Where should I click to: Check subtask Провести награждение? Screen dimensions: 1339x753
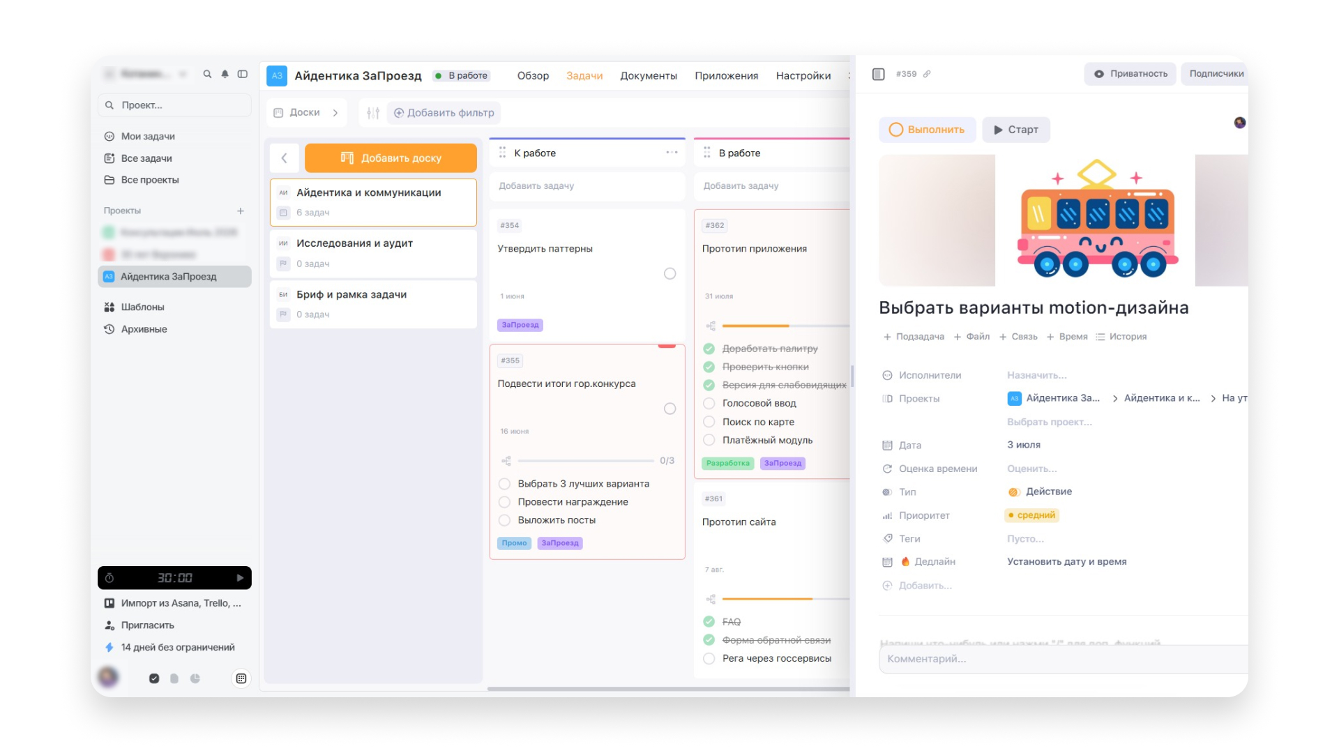(x=504, y=502)
